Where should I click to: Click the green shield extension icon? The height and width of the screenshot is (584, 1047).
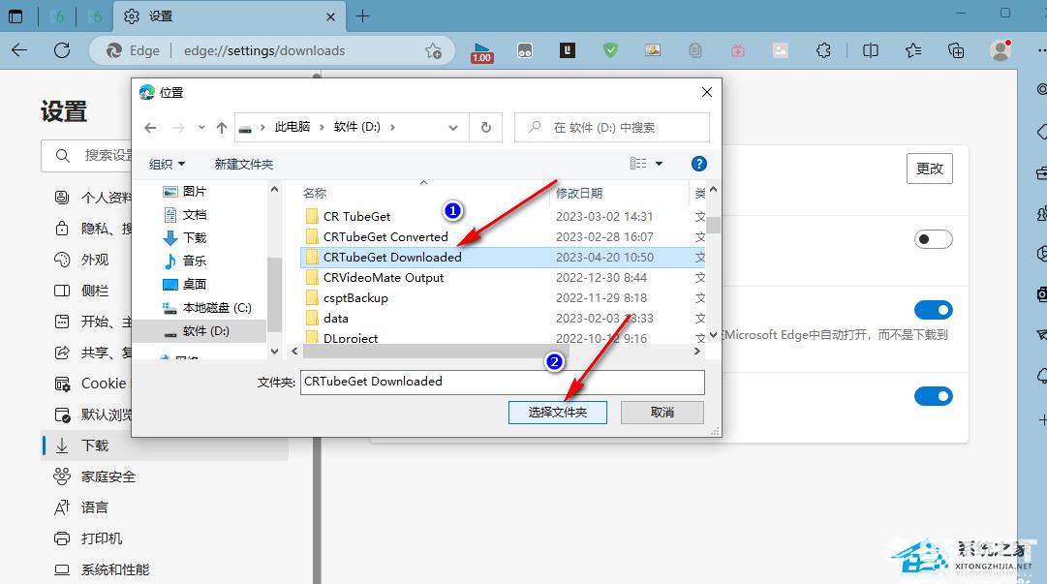point(610,50)
